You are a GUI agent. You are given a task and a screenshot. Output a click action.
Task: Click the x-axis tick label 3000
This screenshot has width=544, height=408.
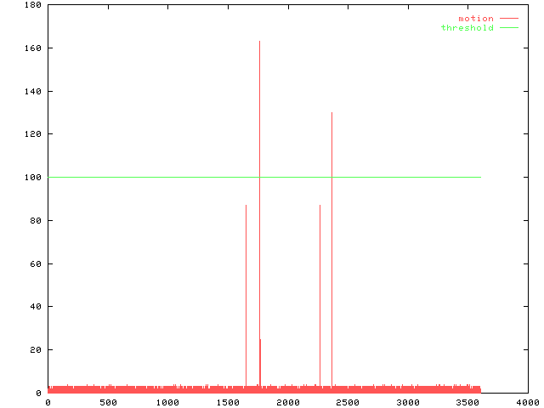click(408, 402)
